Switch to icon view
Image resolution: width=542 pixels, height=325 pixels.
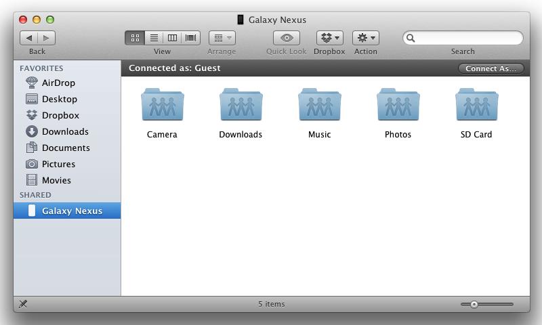tap(135, 38)
